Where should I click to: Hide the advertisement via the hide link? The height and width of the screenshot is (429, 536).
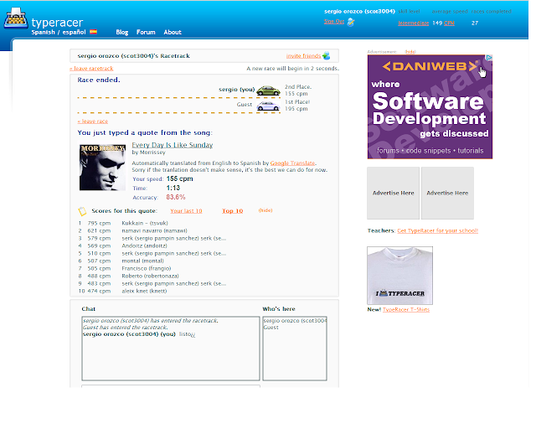pyautogui.click(x=410, y=52)
